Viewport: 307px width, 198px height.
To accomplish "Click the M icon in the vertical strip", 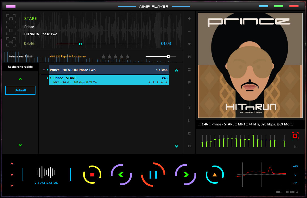I will (x=189, y=57).
